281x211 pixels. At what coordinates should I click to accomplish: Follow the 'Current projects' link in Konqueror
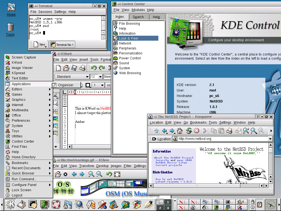pyautogui.click(x=169, y=165)
